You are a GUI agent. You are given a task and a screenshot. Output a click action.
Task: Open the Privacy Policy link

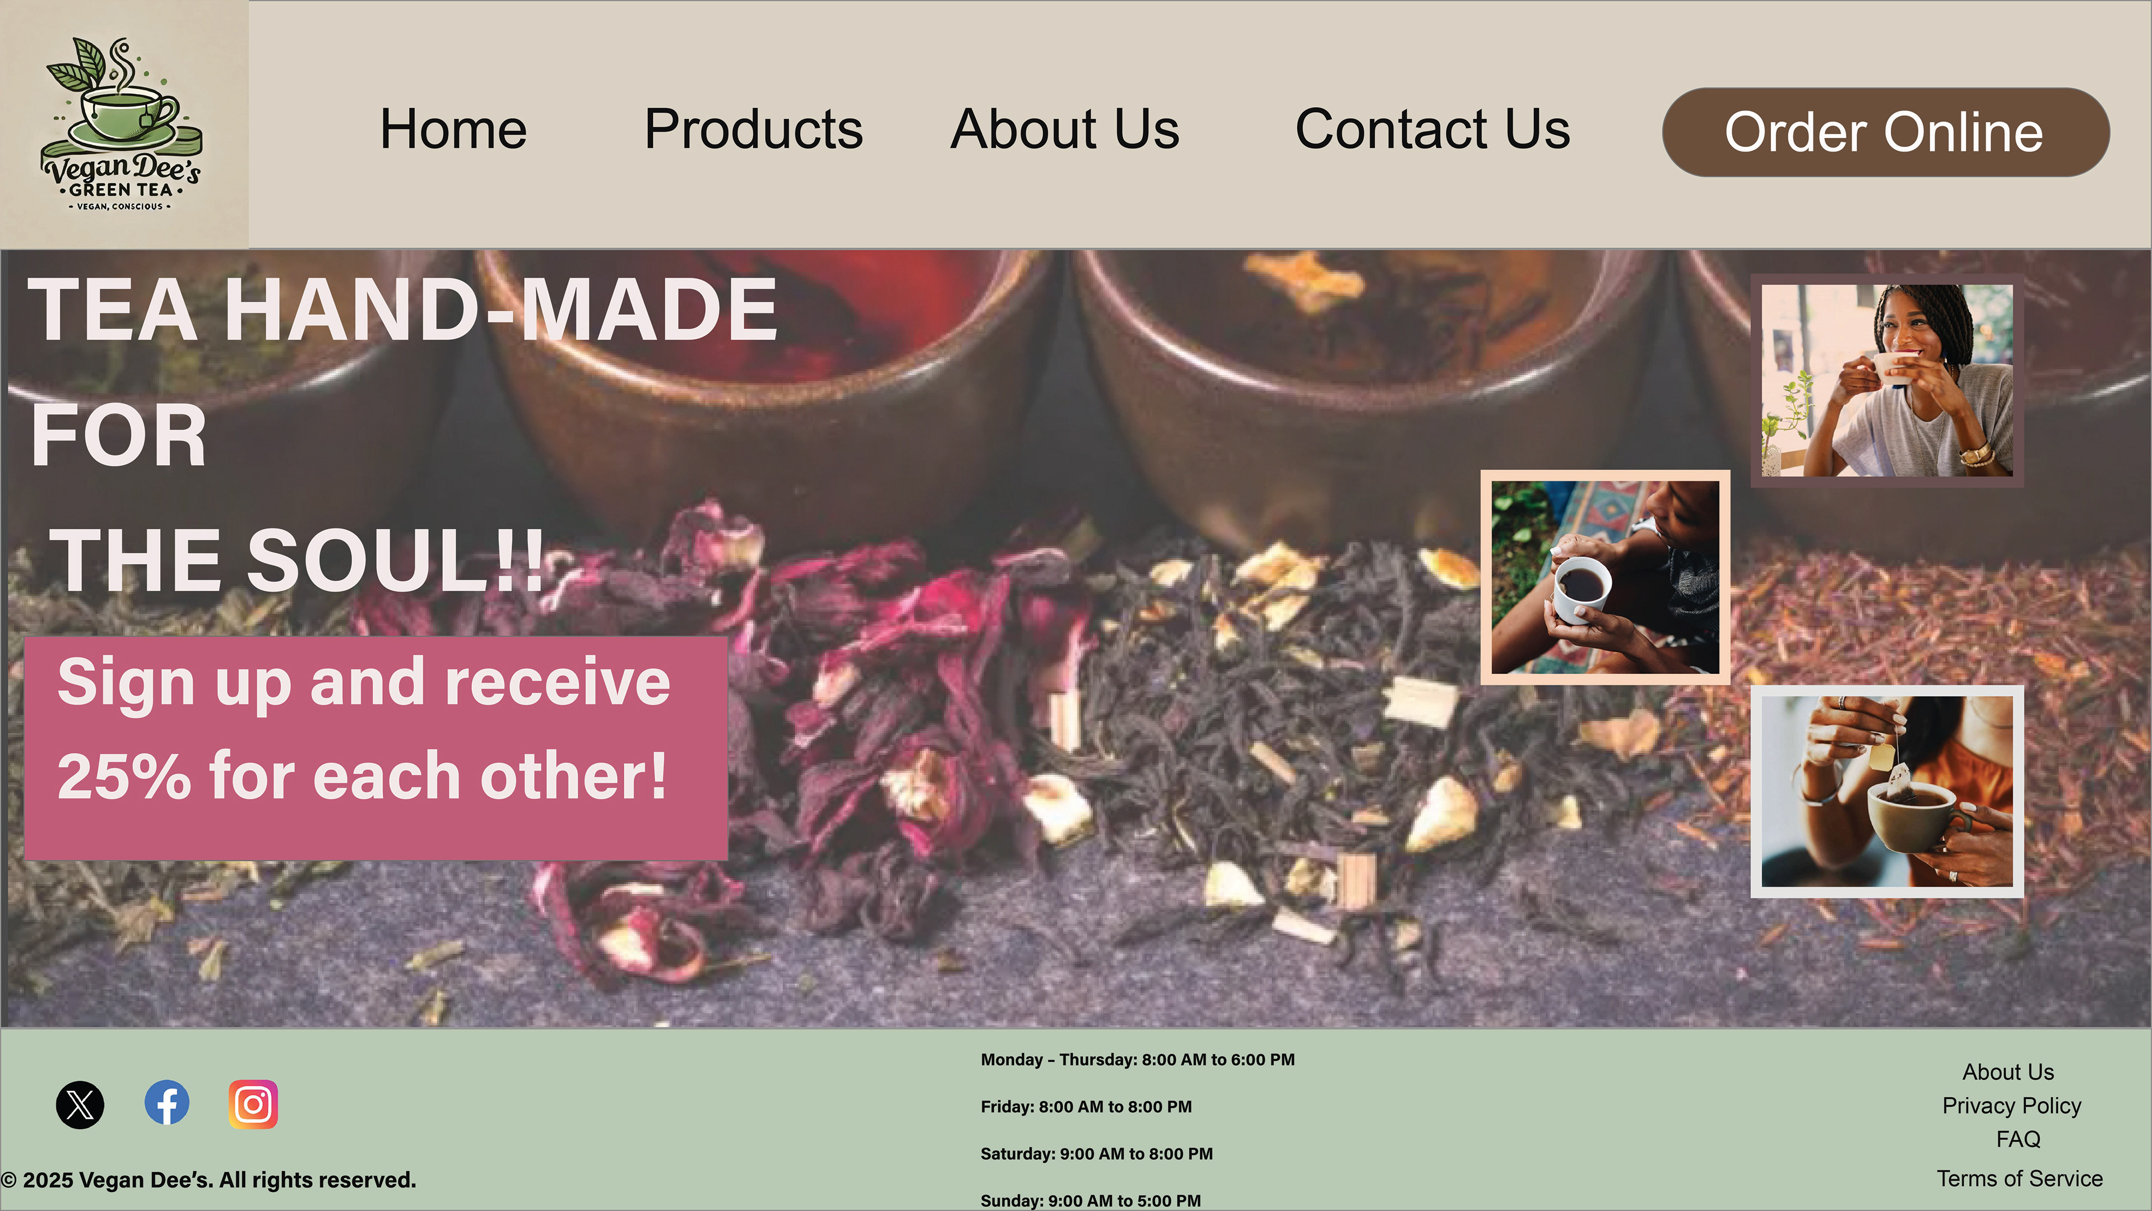click(x=2012, y=1105)
